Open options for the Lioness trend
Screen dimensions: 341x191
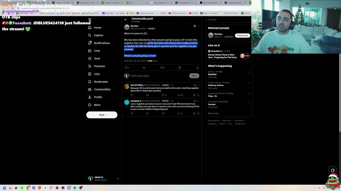pos(249,102)
